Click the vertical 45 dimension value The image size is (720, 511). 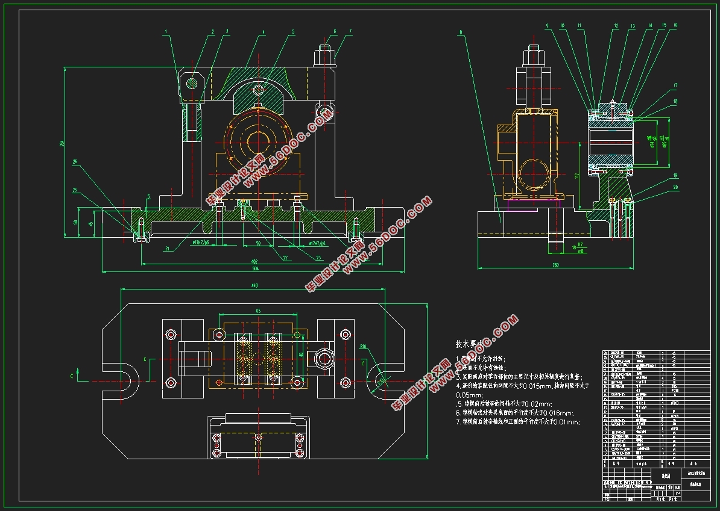click(x=90, y=224)
